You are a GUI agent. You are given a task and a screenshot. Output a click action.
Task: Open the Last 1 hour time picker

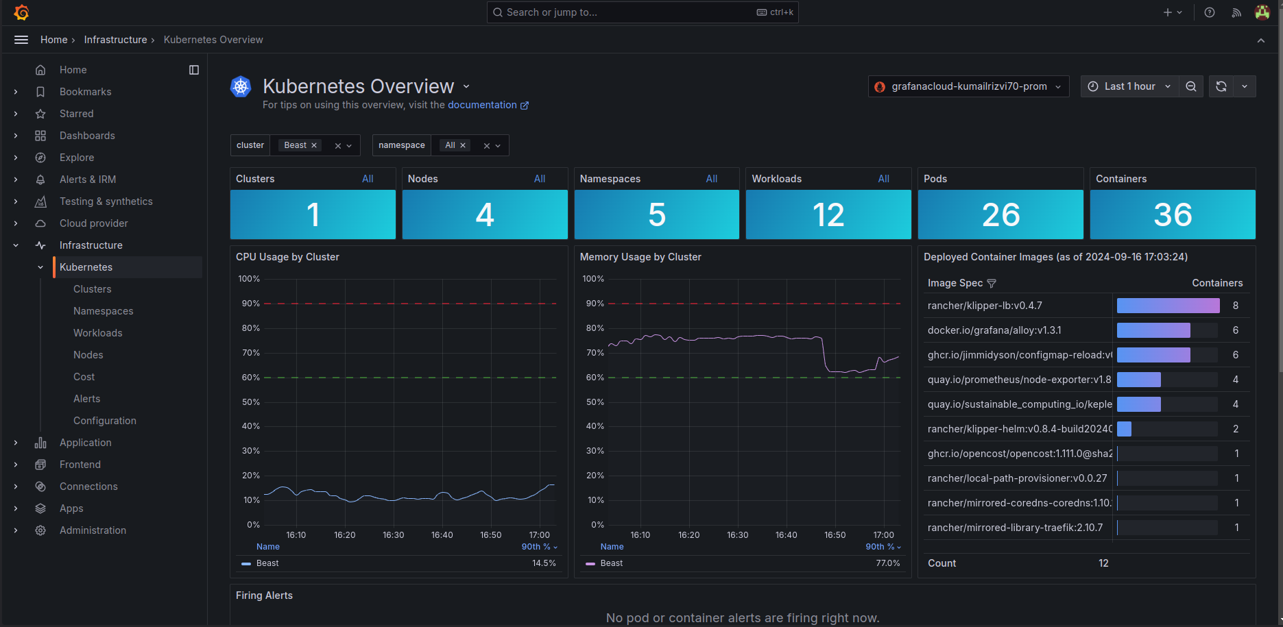click(1129, 86)
